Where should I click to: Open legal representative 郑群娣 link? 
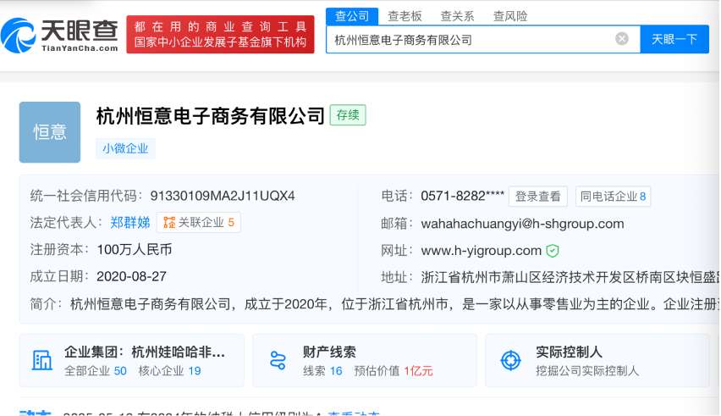130,223
